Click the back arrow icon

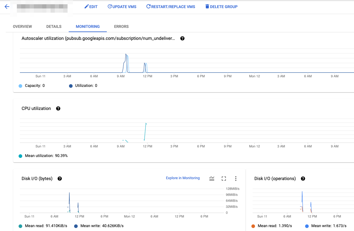7,7
